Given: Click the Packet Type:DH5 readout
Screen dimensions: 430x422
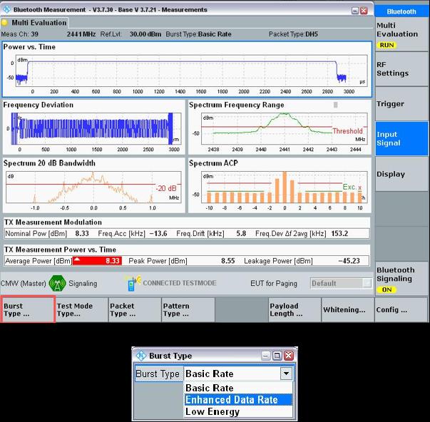Looking at the screenshot, I should pos(293,34).
